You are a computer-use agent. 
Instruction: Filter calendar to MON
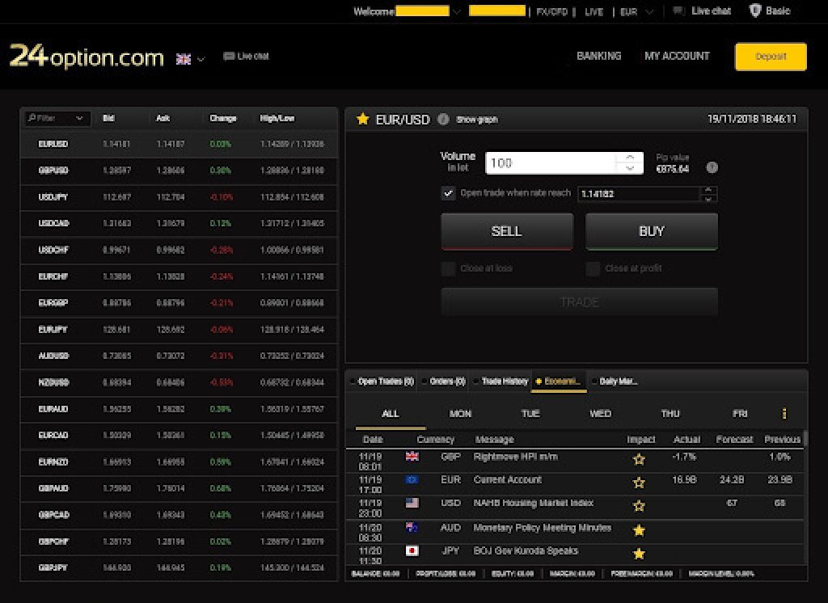(x=460, y=413)
